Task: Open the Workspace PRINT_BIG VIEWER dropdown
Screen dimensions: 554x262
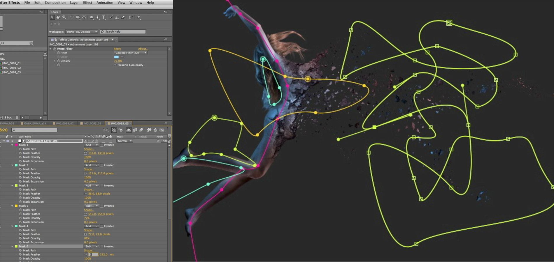Action: [82, 32]
